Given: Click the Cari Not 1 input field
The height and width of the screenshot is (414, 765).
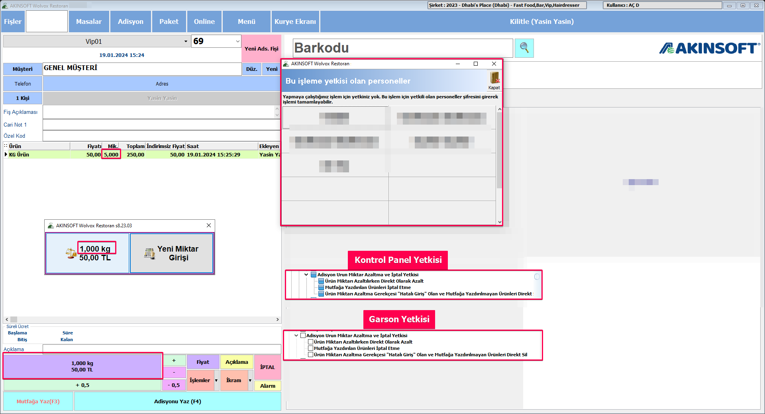Looking at the screenshot, I should 161,125.
